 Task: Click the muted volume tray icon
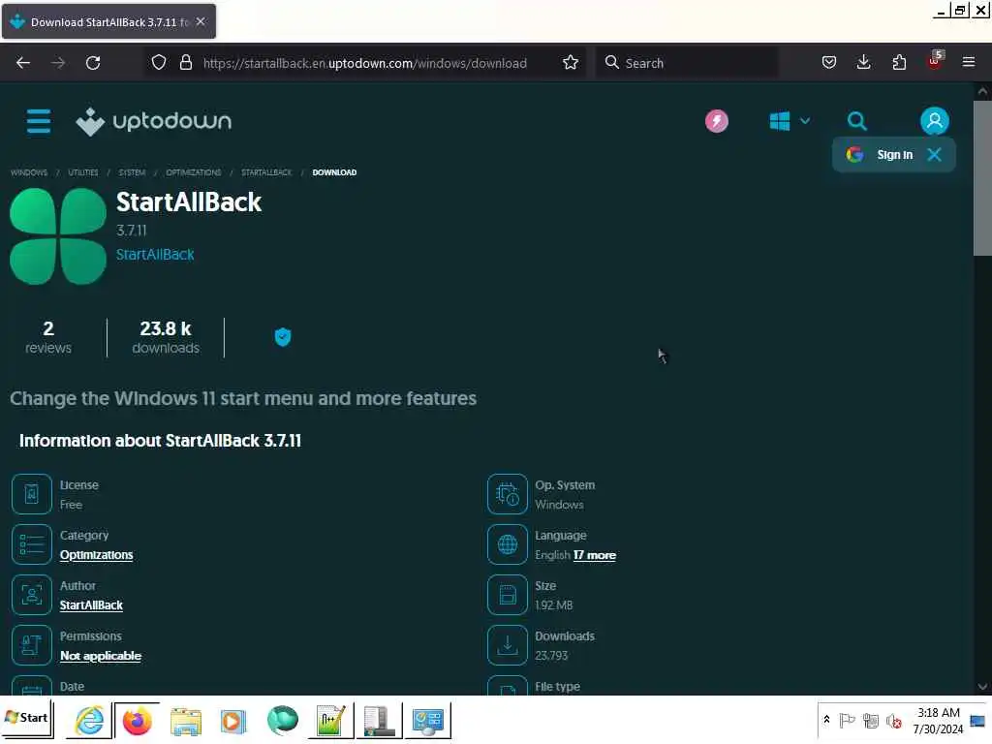coord(894,721)
